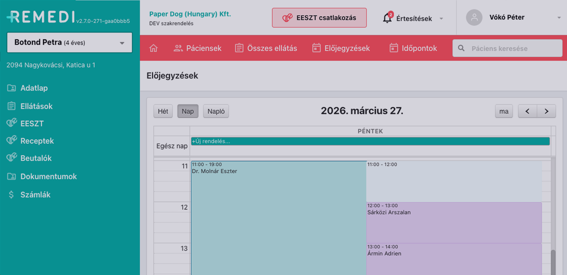Expand the Vókó Péter user menu arrow
This screenshot has width=567, height=275.
coord(559,18)
